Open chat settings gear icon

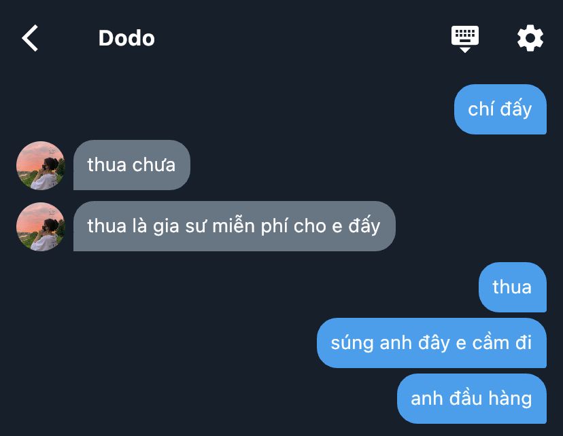point(530,38)
